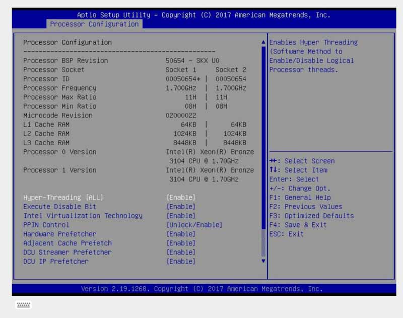Select the Hardware Prefetcher setting
403x318 pixels.
(x=59, y=234)
